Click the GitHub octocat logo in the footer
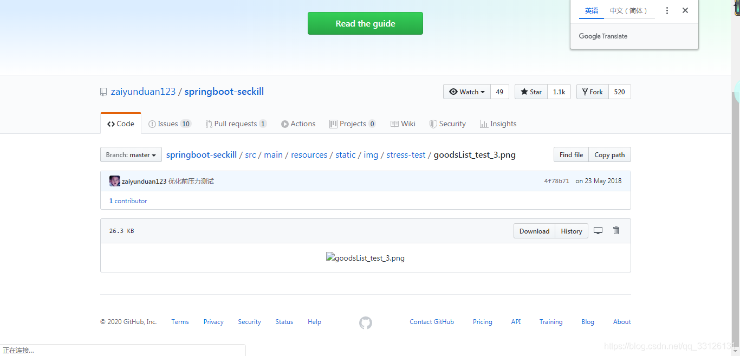The height and width of the screenshot is (356, 740). (365, 322)
